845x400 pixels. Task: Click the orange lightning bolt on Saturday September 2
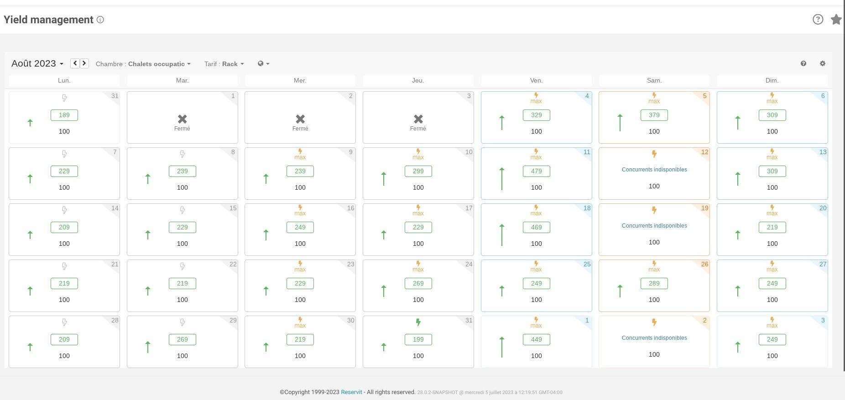(x=654, y=322)
